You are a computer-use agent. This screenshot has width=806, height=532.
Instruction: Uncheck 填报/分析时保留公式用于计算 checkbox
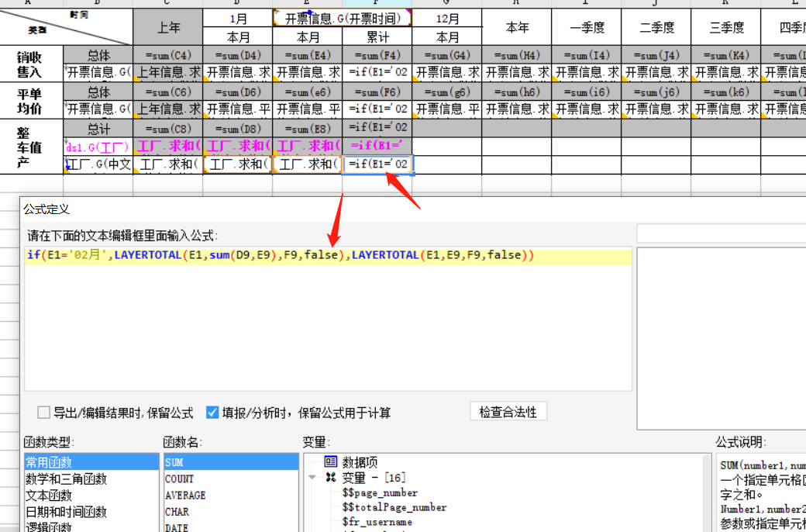[x=212, y=413]
